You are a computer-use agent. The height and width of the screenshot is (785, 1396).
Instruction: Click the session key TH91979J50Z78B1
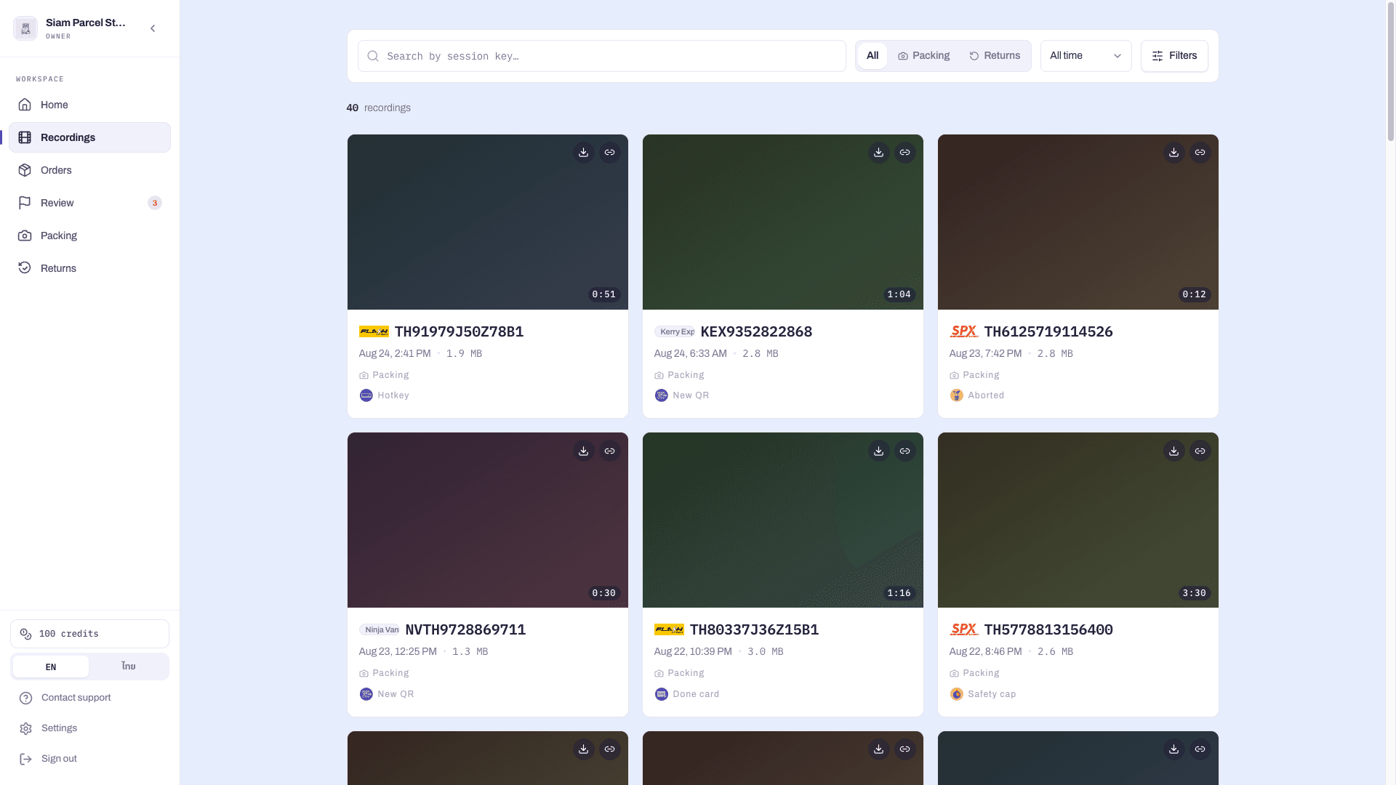[x=459, y=331]
